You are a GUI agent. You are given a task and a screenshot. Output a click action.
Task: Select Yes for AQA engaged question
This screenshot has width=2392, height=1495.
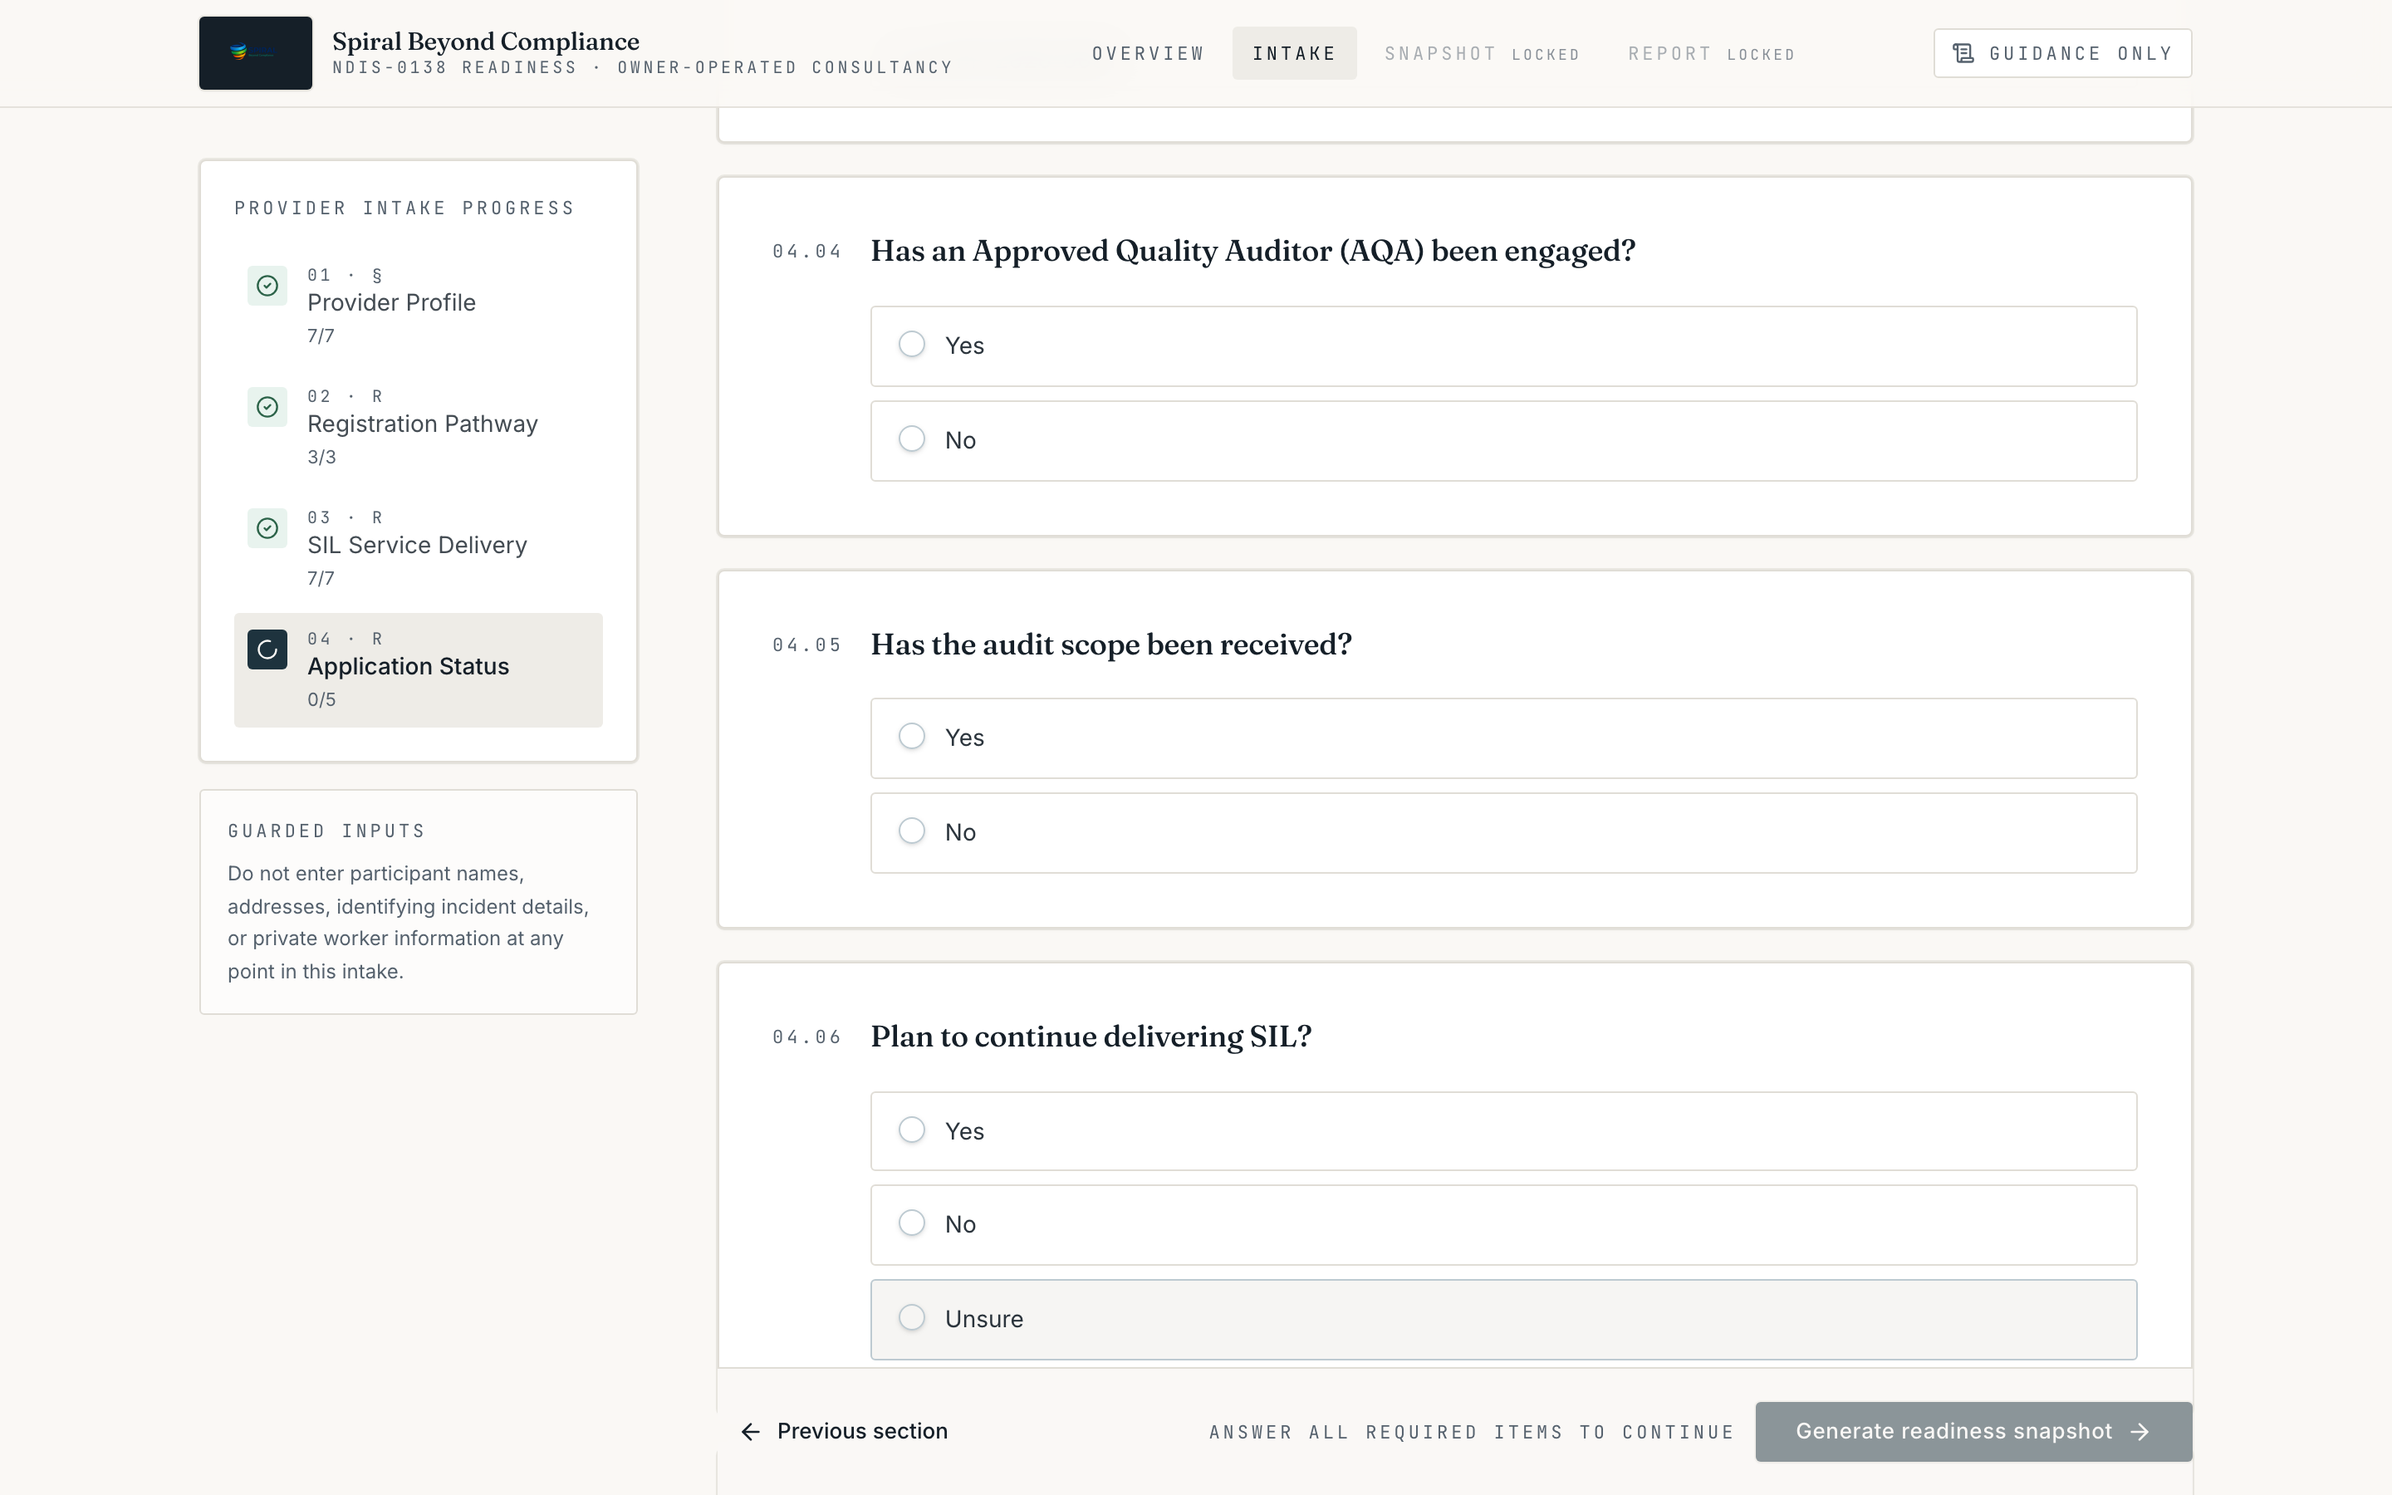coord(1503,346)
